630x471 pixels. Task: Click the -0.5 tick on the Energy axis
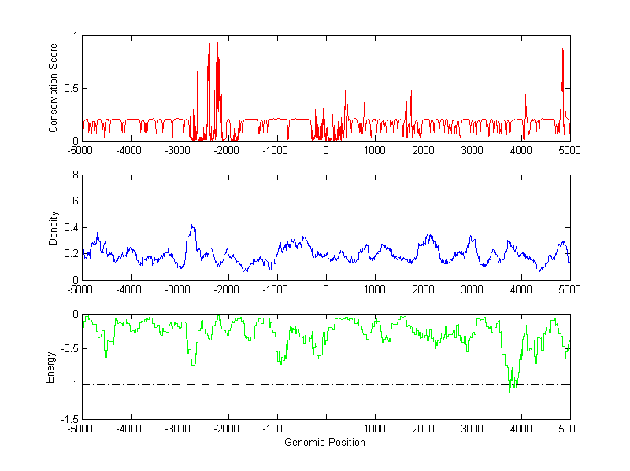(x=67, y=349)
